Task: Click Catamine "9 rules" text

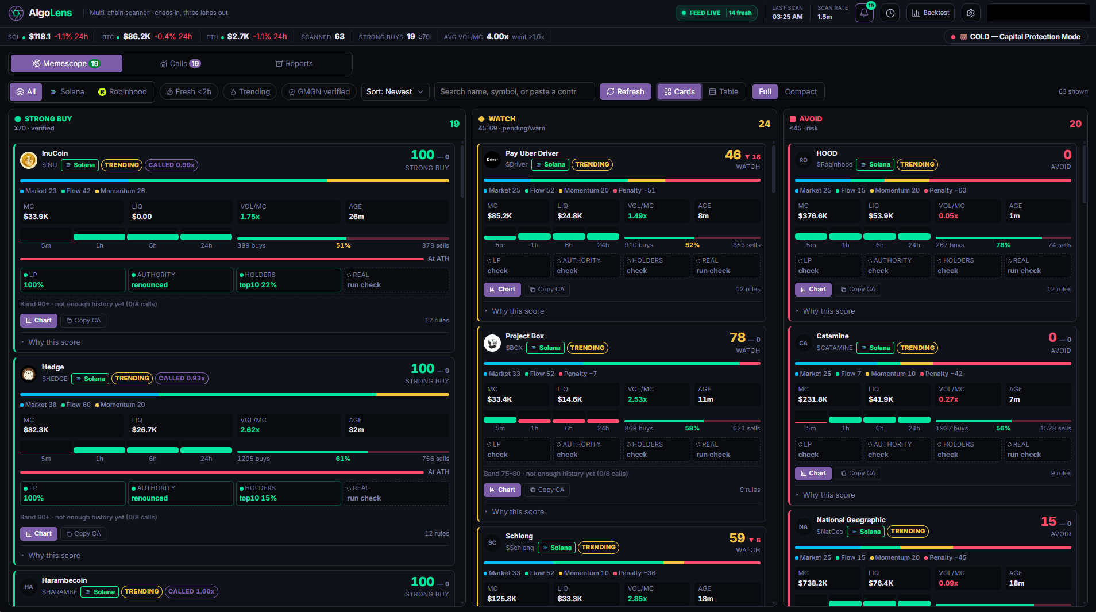Action: 1061,474
